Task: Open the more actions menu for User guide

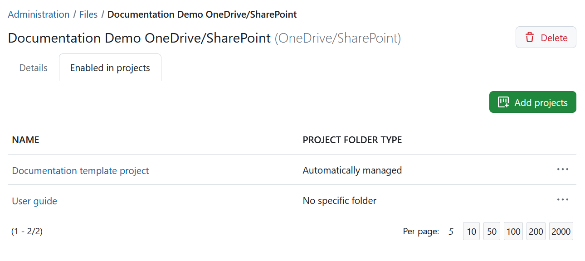Action: 562,200
